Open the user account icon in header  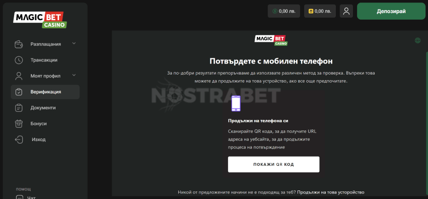click(x=346, y=11)
